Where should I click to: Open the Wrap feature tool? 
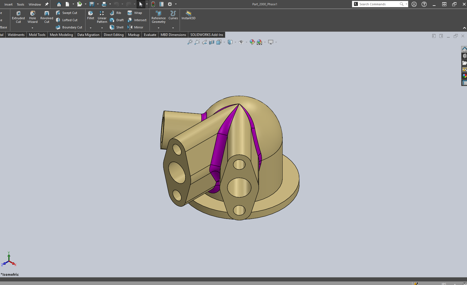[x=135, y=13]
